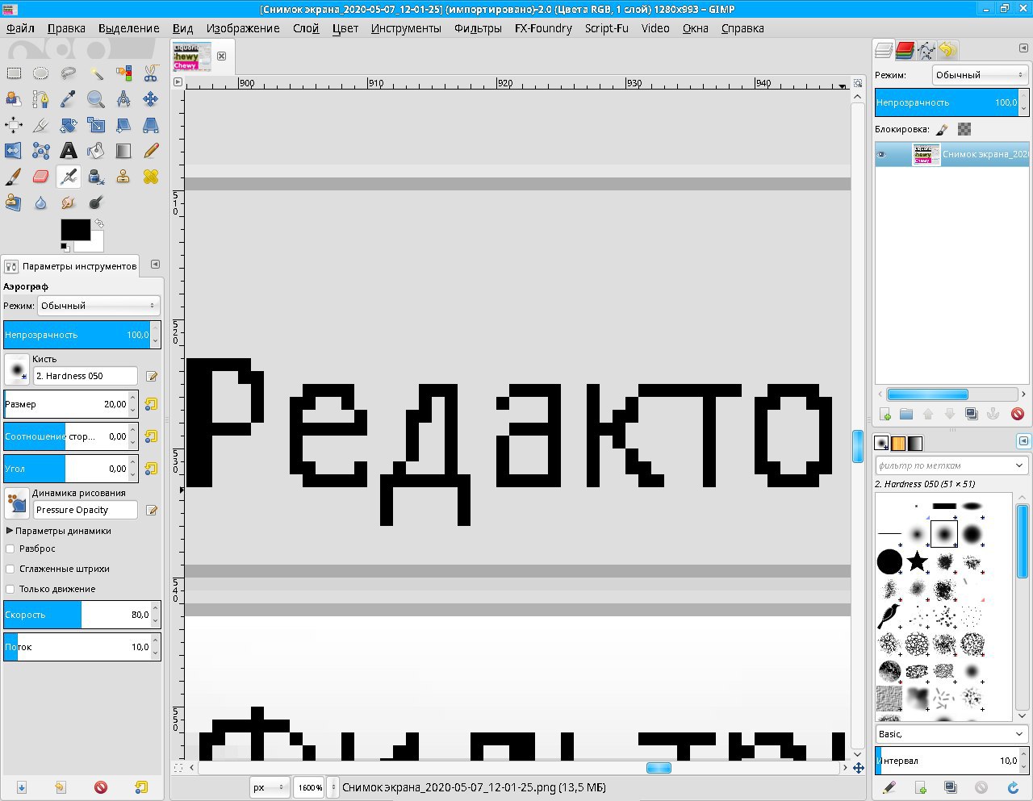Open the zoom 1600% dropdown arrows
This screenshot has width=1033, height=801.
click(x=333, y=787)
